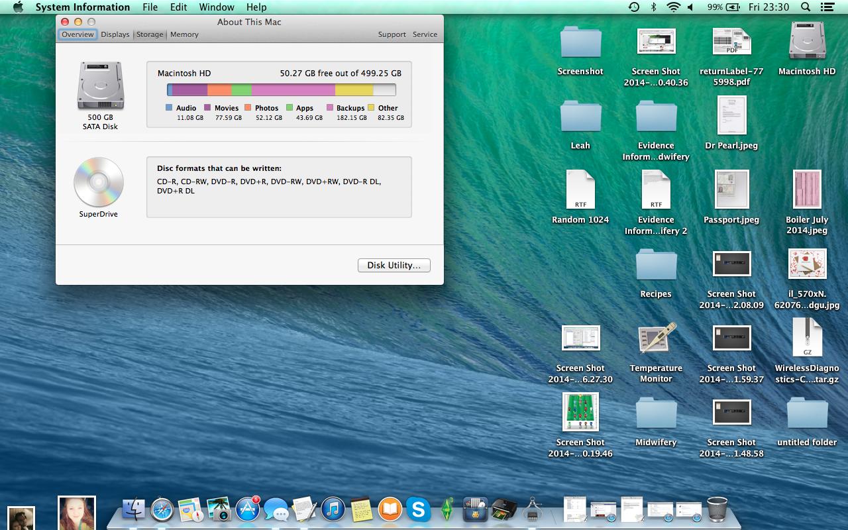Click the printer icon in the Dock
This screenshot has height=530, width=848.
coord(504,509)
